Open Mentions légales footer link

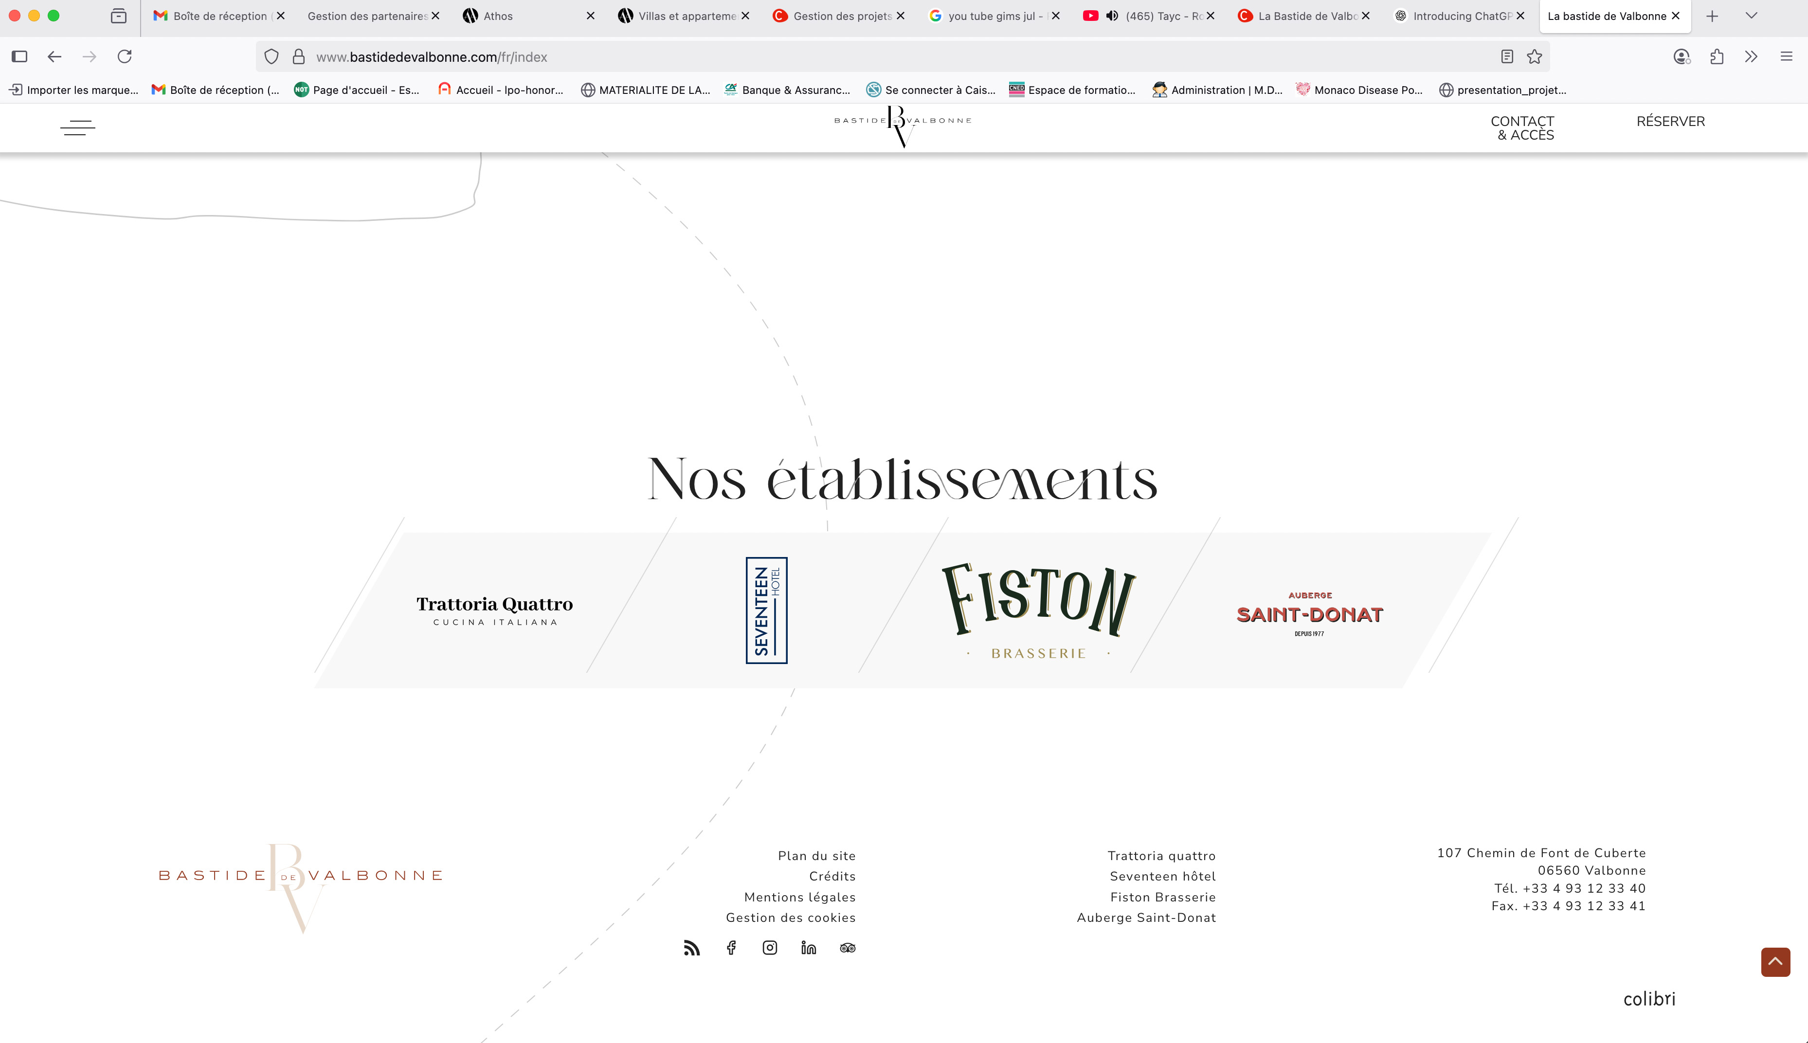800,897
